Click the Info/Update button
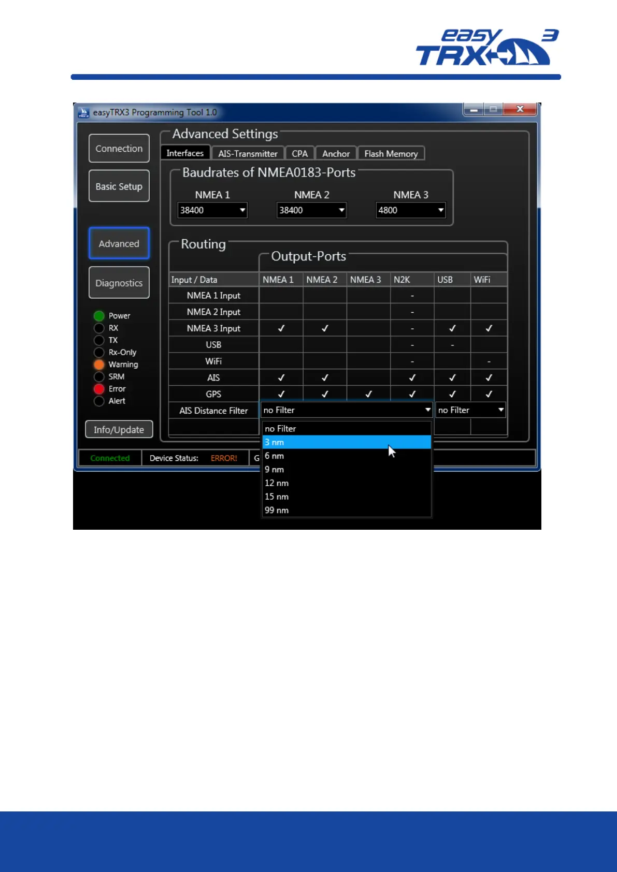This screenshot has width=617, height=872. (x=119, y=429)
